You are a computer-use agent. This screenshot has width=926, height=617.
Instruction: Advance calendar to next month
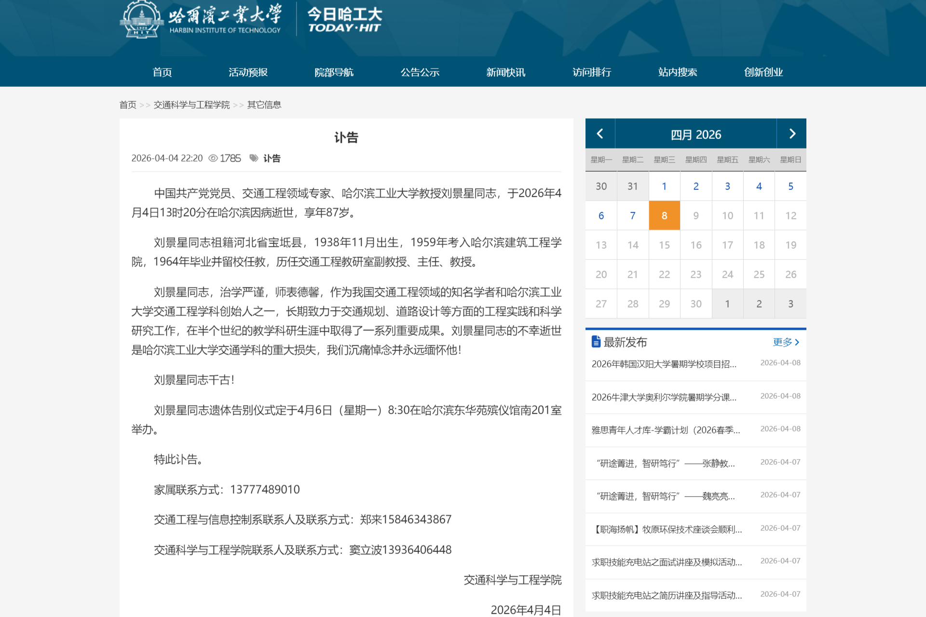click(791, 134)
